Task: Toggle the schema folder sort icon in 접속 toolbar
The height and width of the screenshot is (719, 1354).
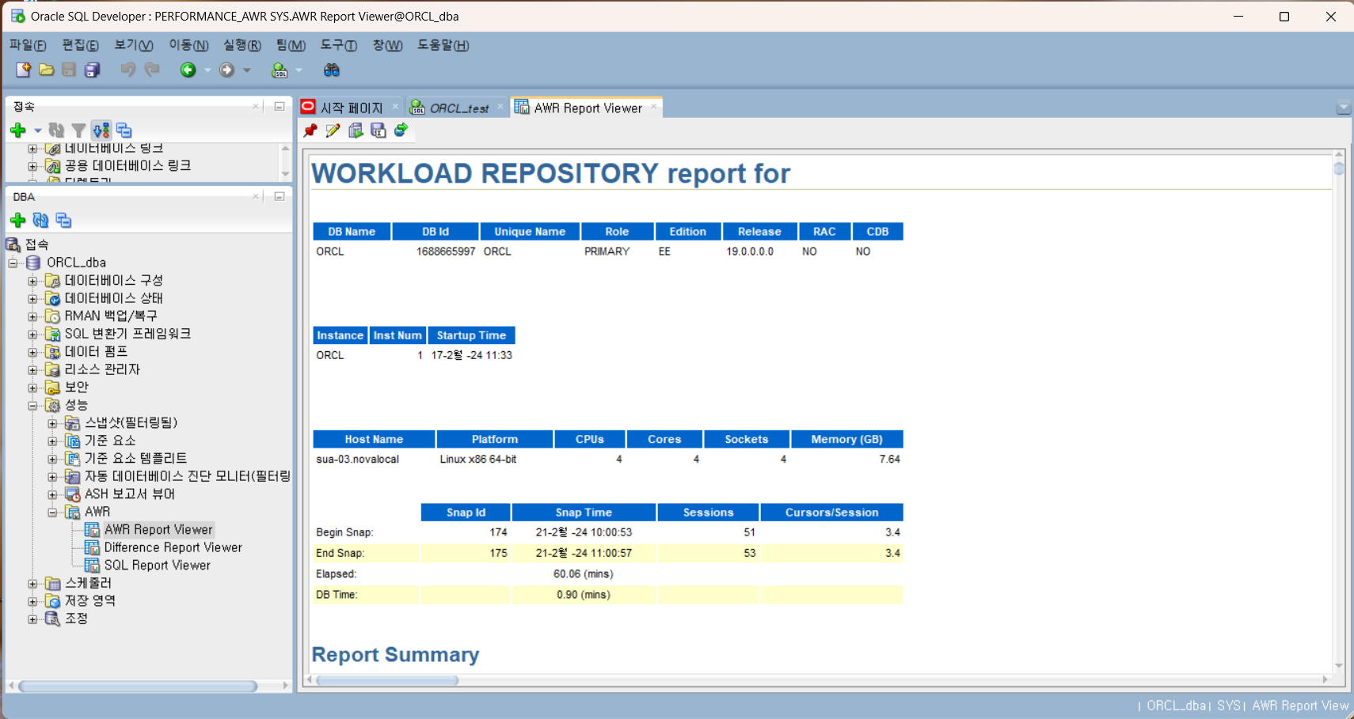Action: click(101, 131)
